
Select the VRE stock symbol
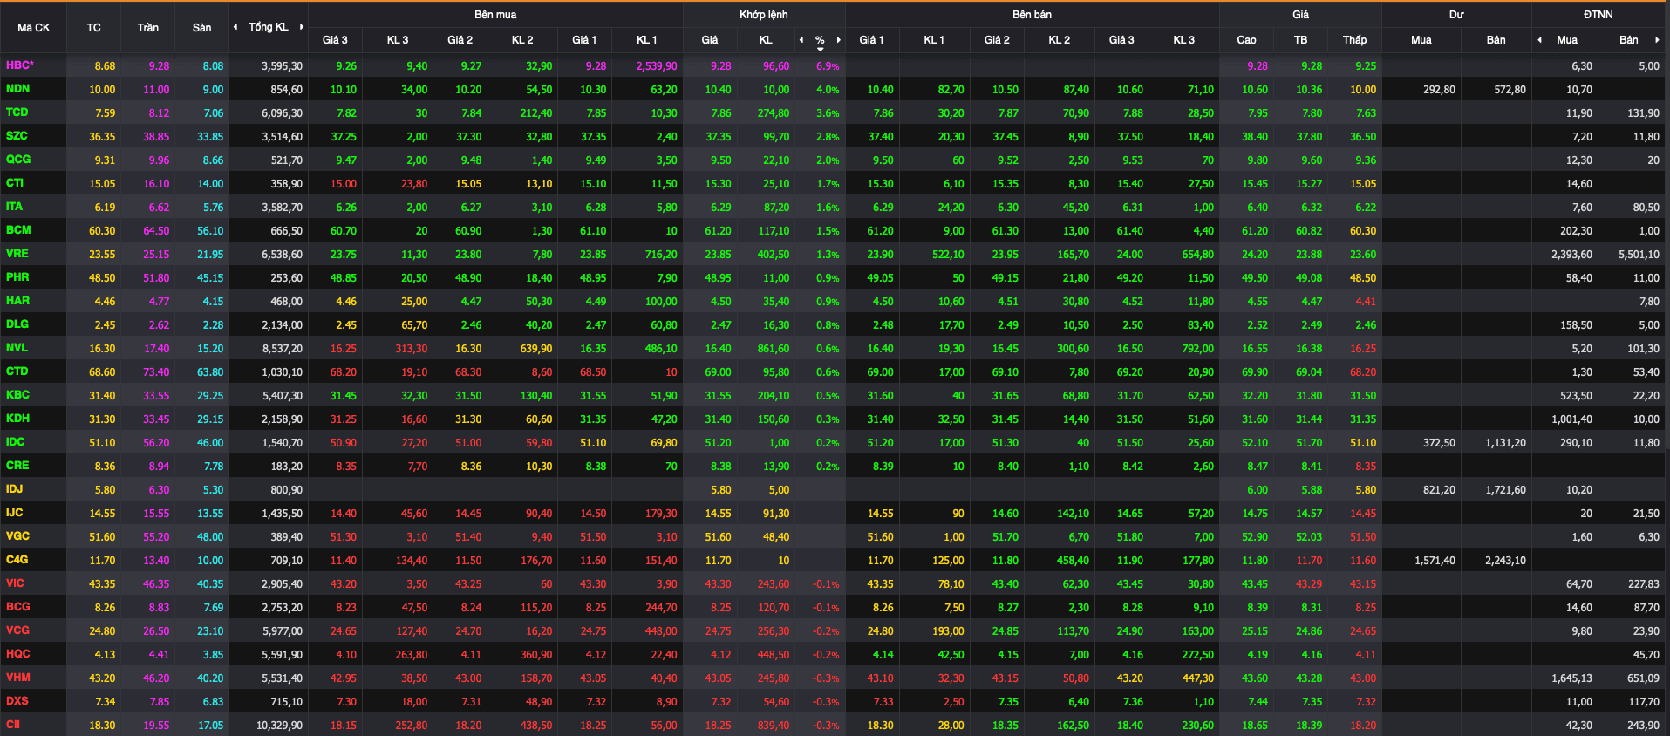(x=17, y=254)
